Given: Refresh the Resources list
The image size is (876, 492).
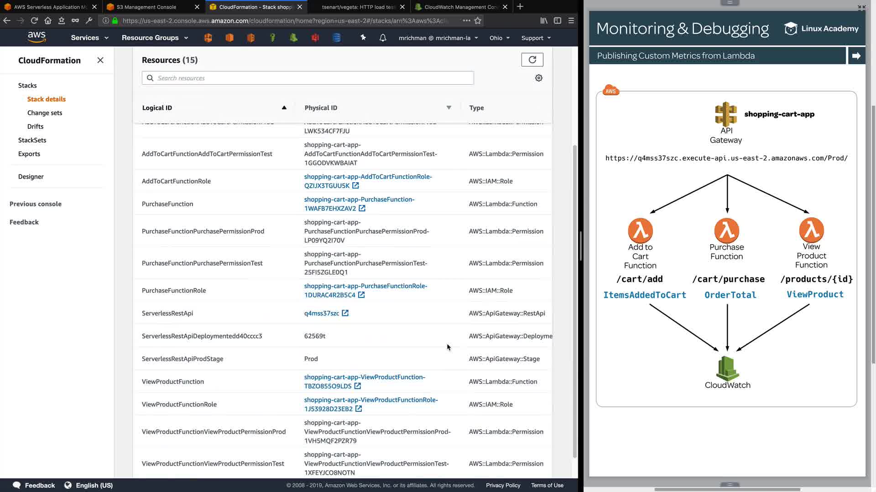Looking at the screenshot, I should coord(532,60).
